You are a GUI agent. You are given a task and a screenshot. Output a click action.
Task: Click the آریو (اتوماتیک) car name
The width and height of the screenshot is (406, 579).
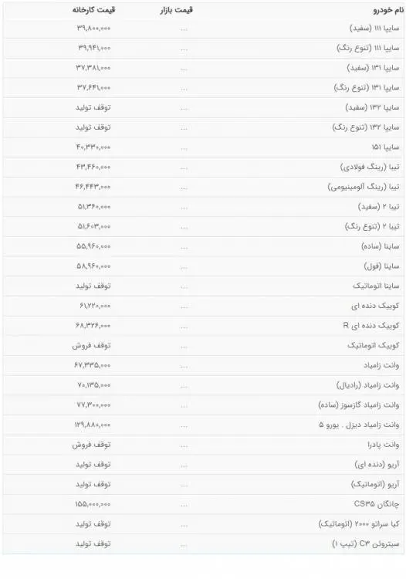[375, 485]
